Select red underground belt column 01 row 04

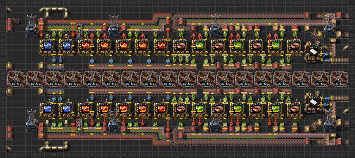pos(9,28)
